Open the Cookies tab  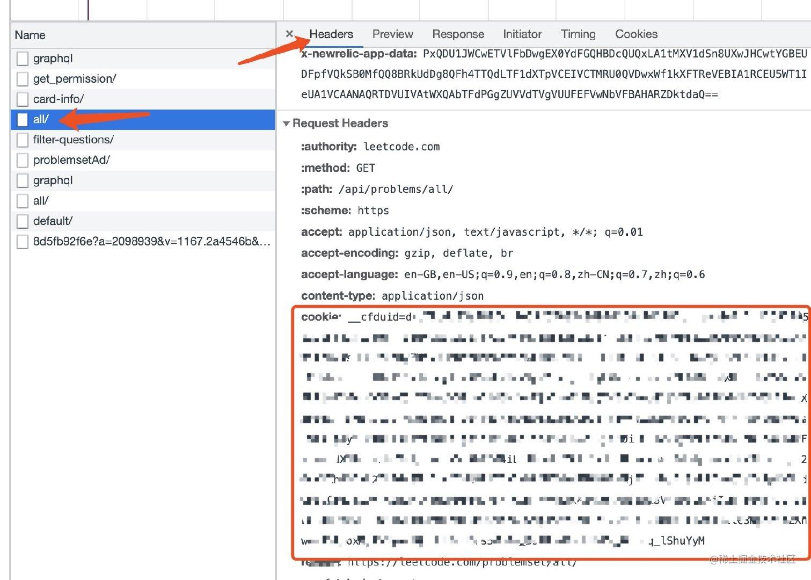636,34
